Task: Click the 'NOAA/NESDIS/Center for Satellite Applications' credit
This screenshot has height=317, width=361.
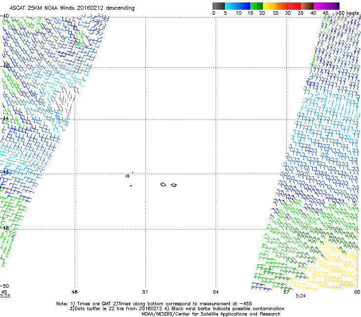Action: tap(211, 314)
